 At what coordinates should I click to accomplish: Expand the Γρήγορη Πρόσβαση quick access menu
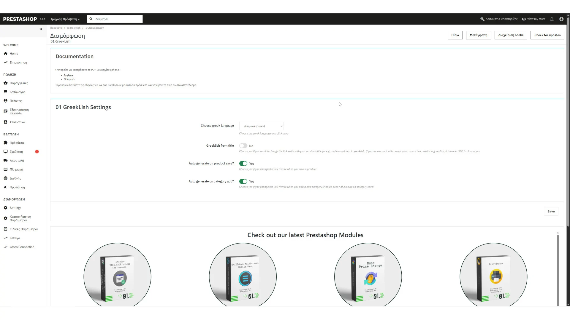(65, 19)
